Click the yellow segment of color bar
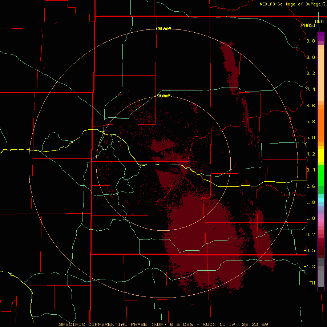This screenshot has height=327, width=327. 321,156
